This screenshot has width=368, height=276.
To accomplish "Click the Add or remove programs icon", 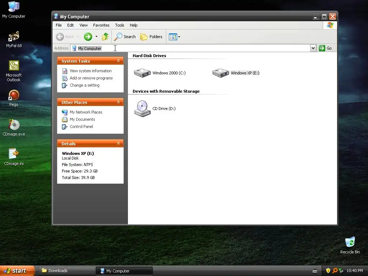I will (x=65, y=78).
